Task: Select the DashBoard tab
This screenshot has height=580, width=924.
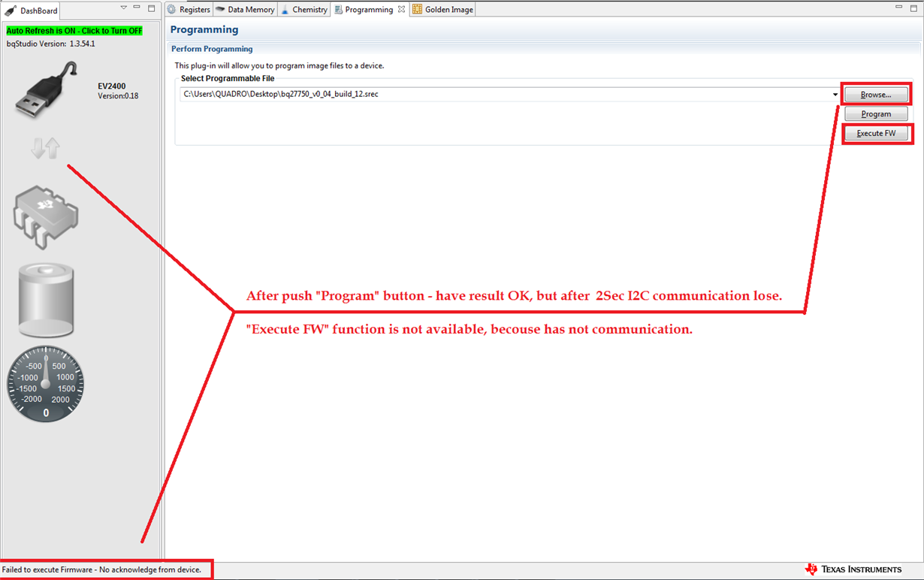Action: tap(32, 11)
